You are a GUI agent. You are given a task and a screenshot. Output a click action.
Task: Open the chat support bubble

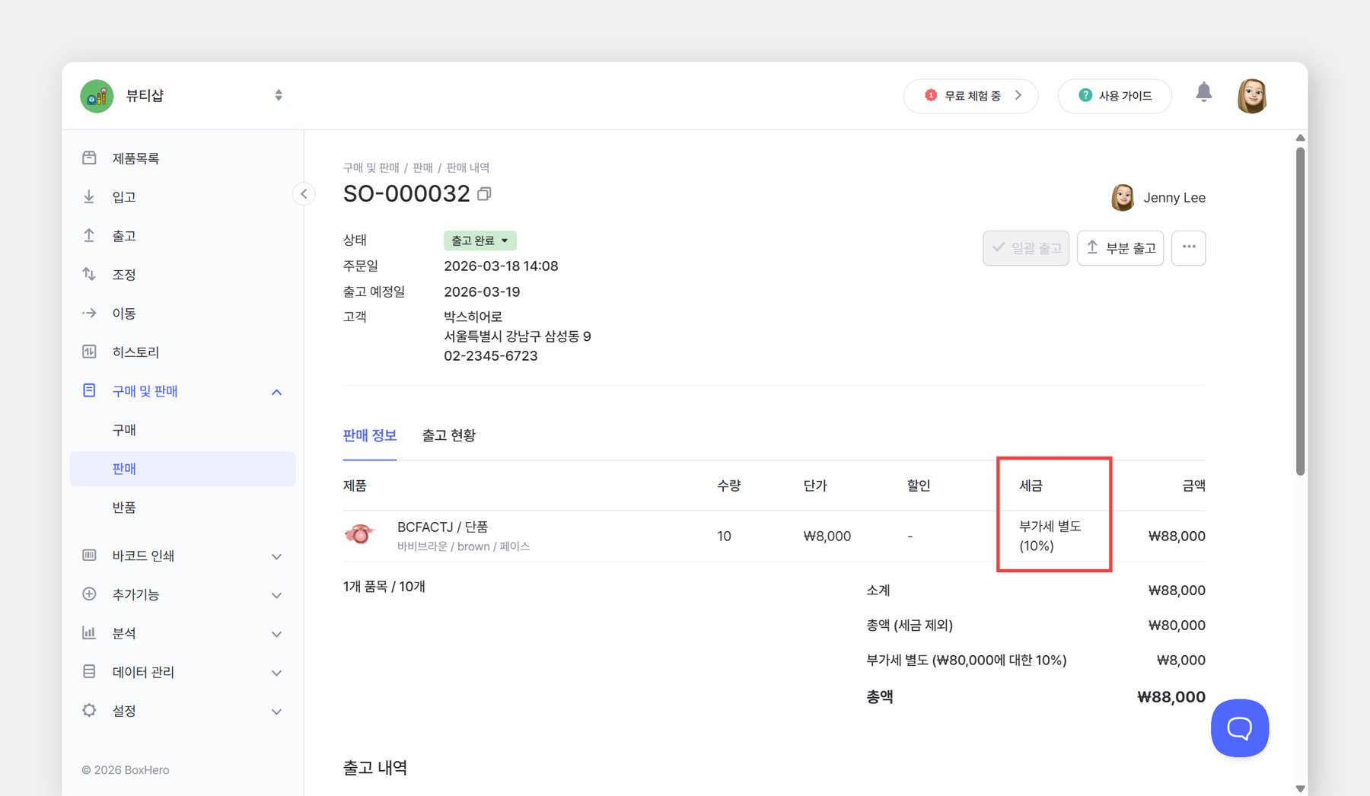(x=1239, y=728)
